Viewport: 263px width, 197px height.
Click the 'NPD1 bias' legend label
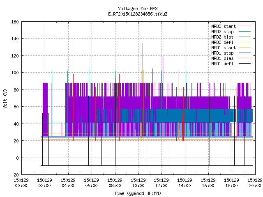pos(222,58)
